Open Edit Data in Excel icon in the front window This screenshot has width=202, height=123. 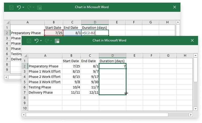(x=57, y=41)
